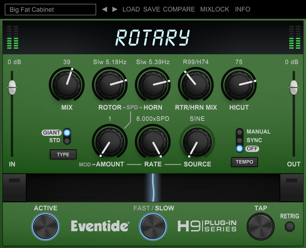306x248 pixels.
Task: Click the TAP tempo footswitch
Action: (260, 227)
